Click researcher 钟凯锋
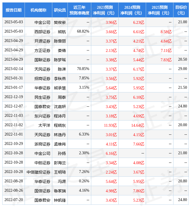 tap(60, 200)
